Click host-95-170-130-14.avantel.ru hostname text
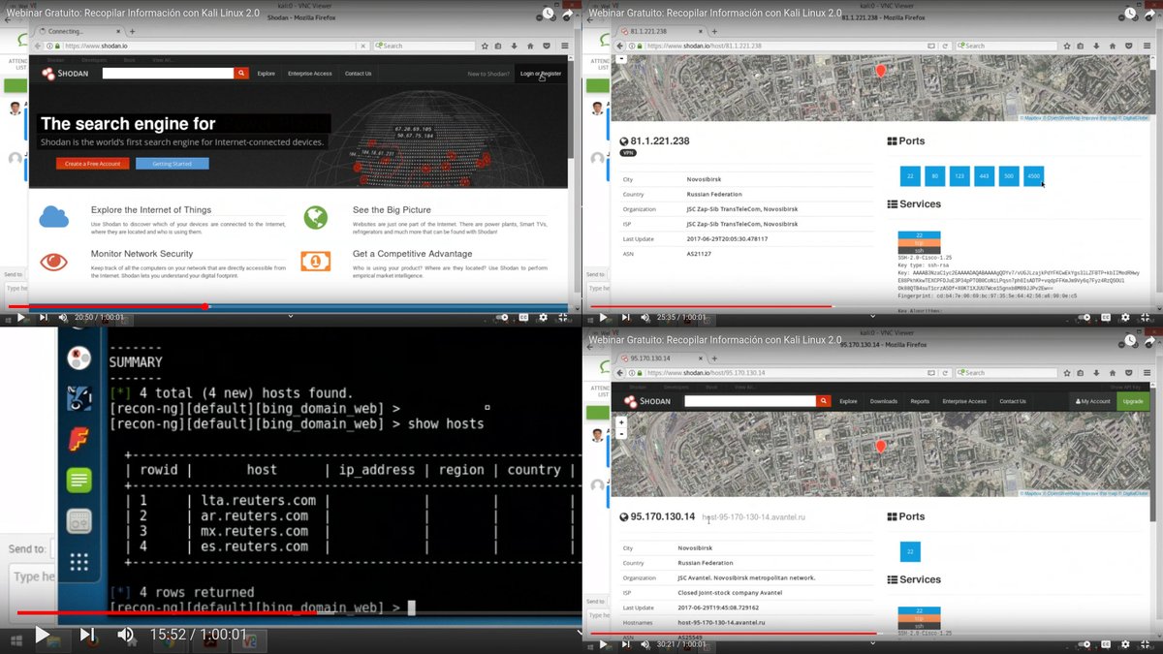This screenshot has height=654, width=1163. [755, 517]
